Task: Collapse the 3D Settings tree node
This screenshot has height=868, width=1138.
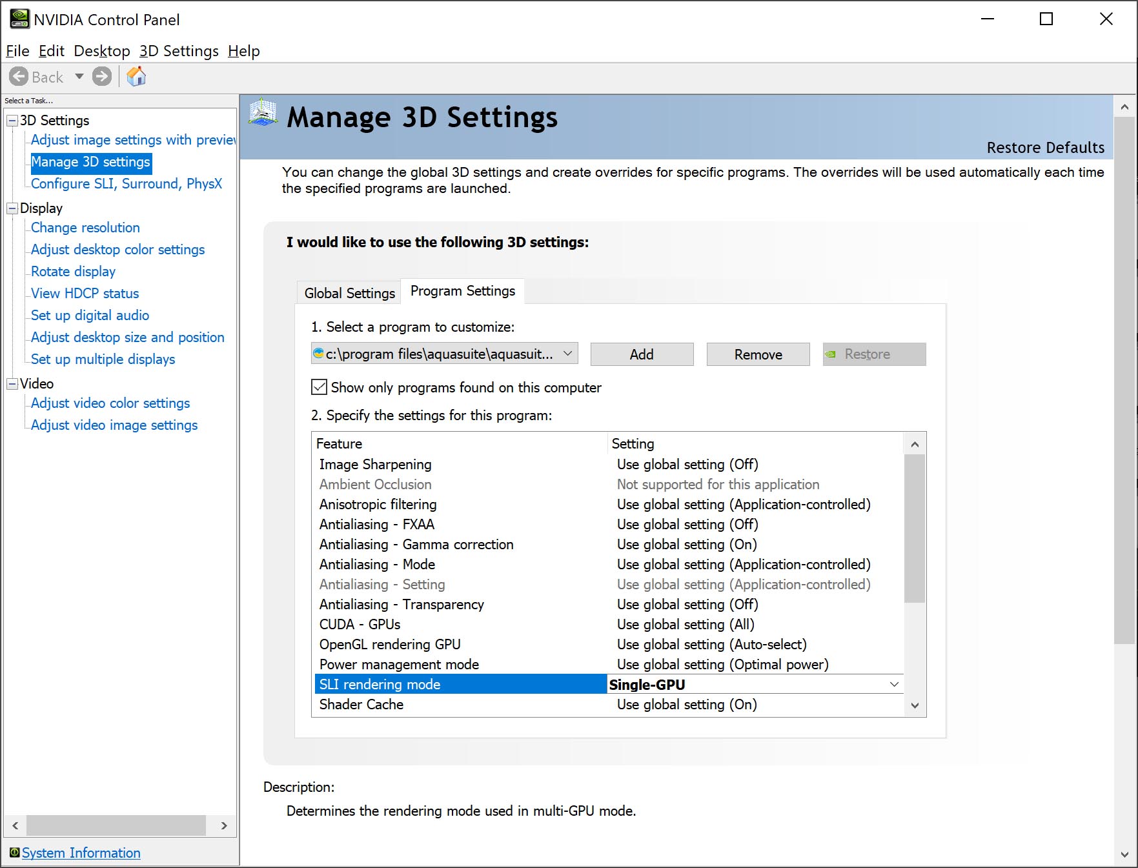Action: [x=12, y=121]
